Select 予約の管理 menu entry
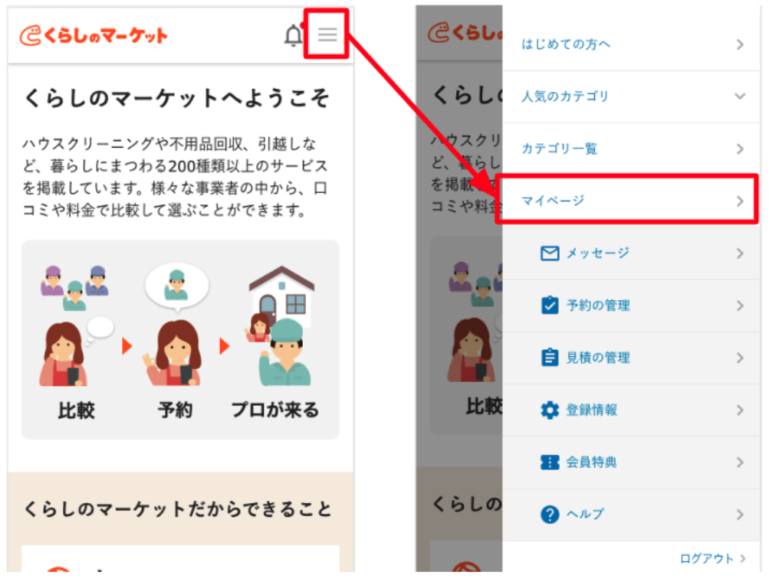This screenshot has width=779, height=582. 632,306
